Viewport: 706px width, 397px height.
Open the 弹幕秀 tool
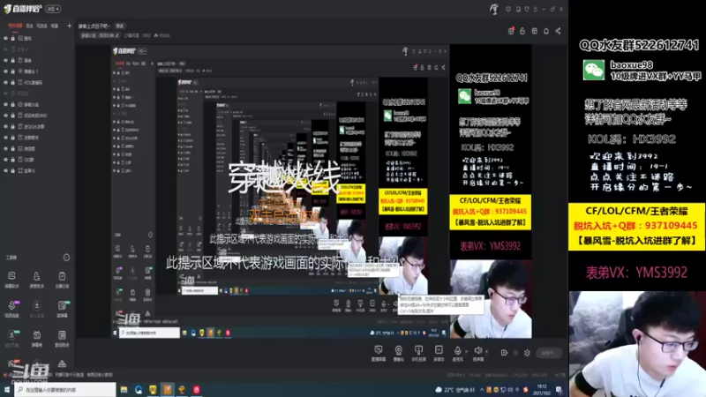(x=36, y=338)
